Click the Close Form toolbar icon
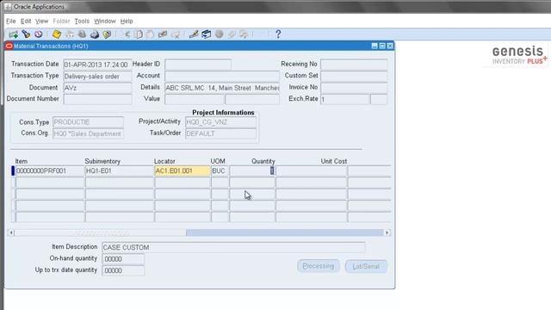Image resolution: width=551 pixels, height=310 pixels. pyautogui.click(x=107, y=34)
